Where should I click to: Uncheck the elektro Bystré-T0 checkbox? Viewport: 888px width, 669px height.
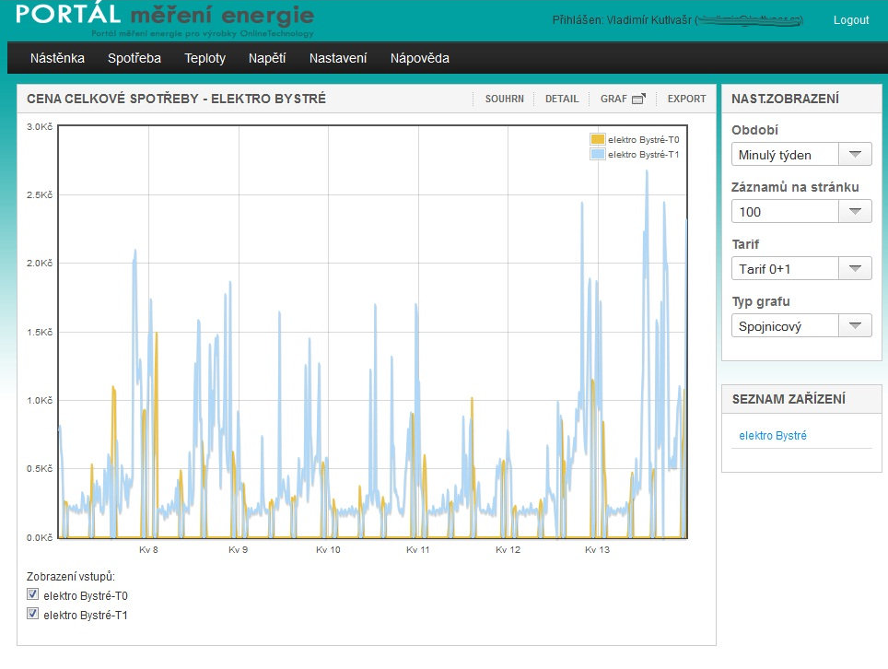(33, 594)
